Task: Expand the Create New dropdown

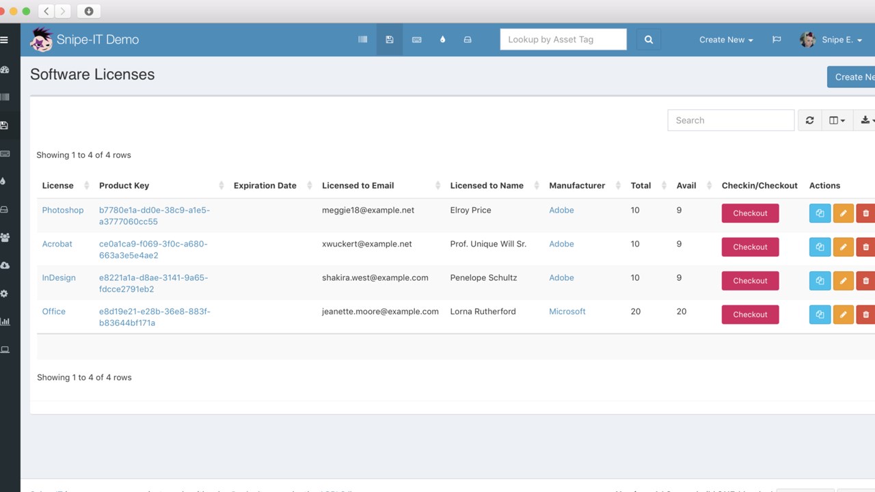Action: pos(726,40)
